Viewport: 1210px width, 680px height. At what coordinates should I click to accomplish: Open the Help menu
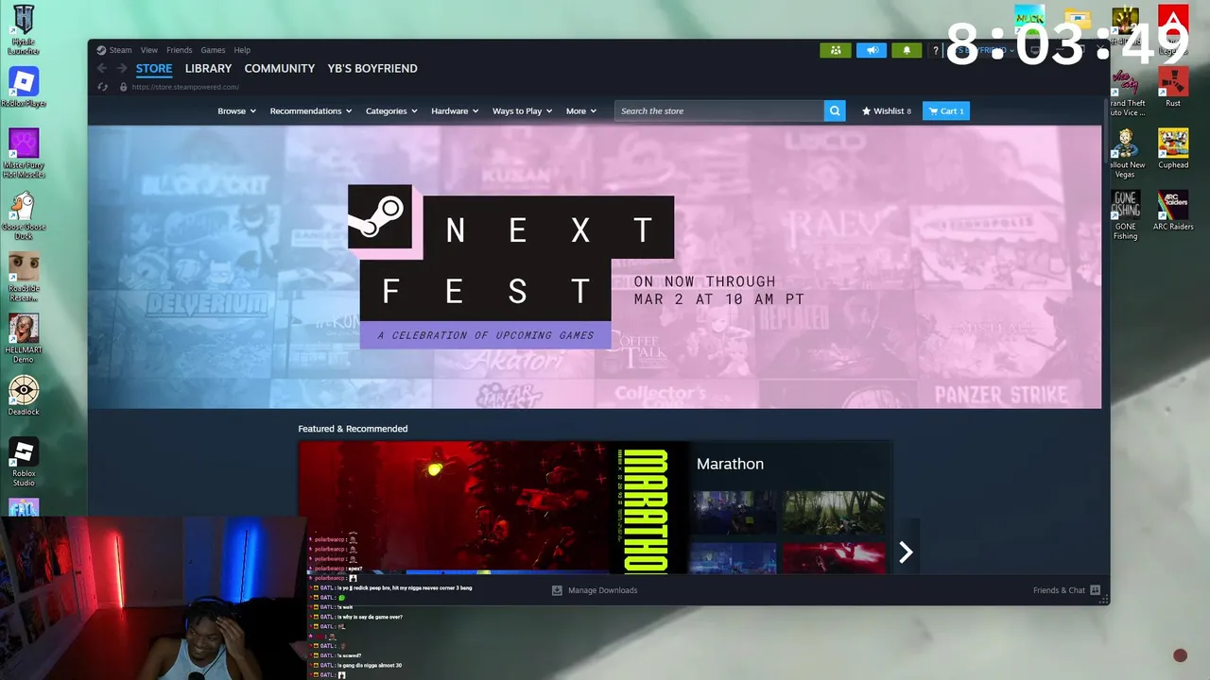tap(242, 50)
